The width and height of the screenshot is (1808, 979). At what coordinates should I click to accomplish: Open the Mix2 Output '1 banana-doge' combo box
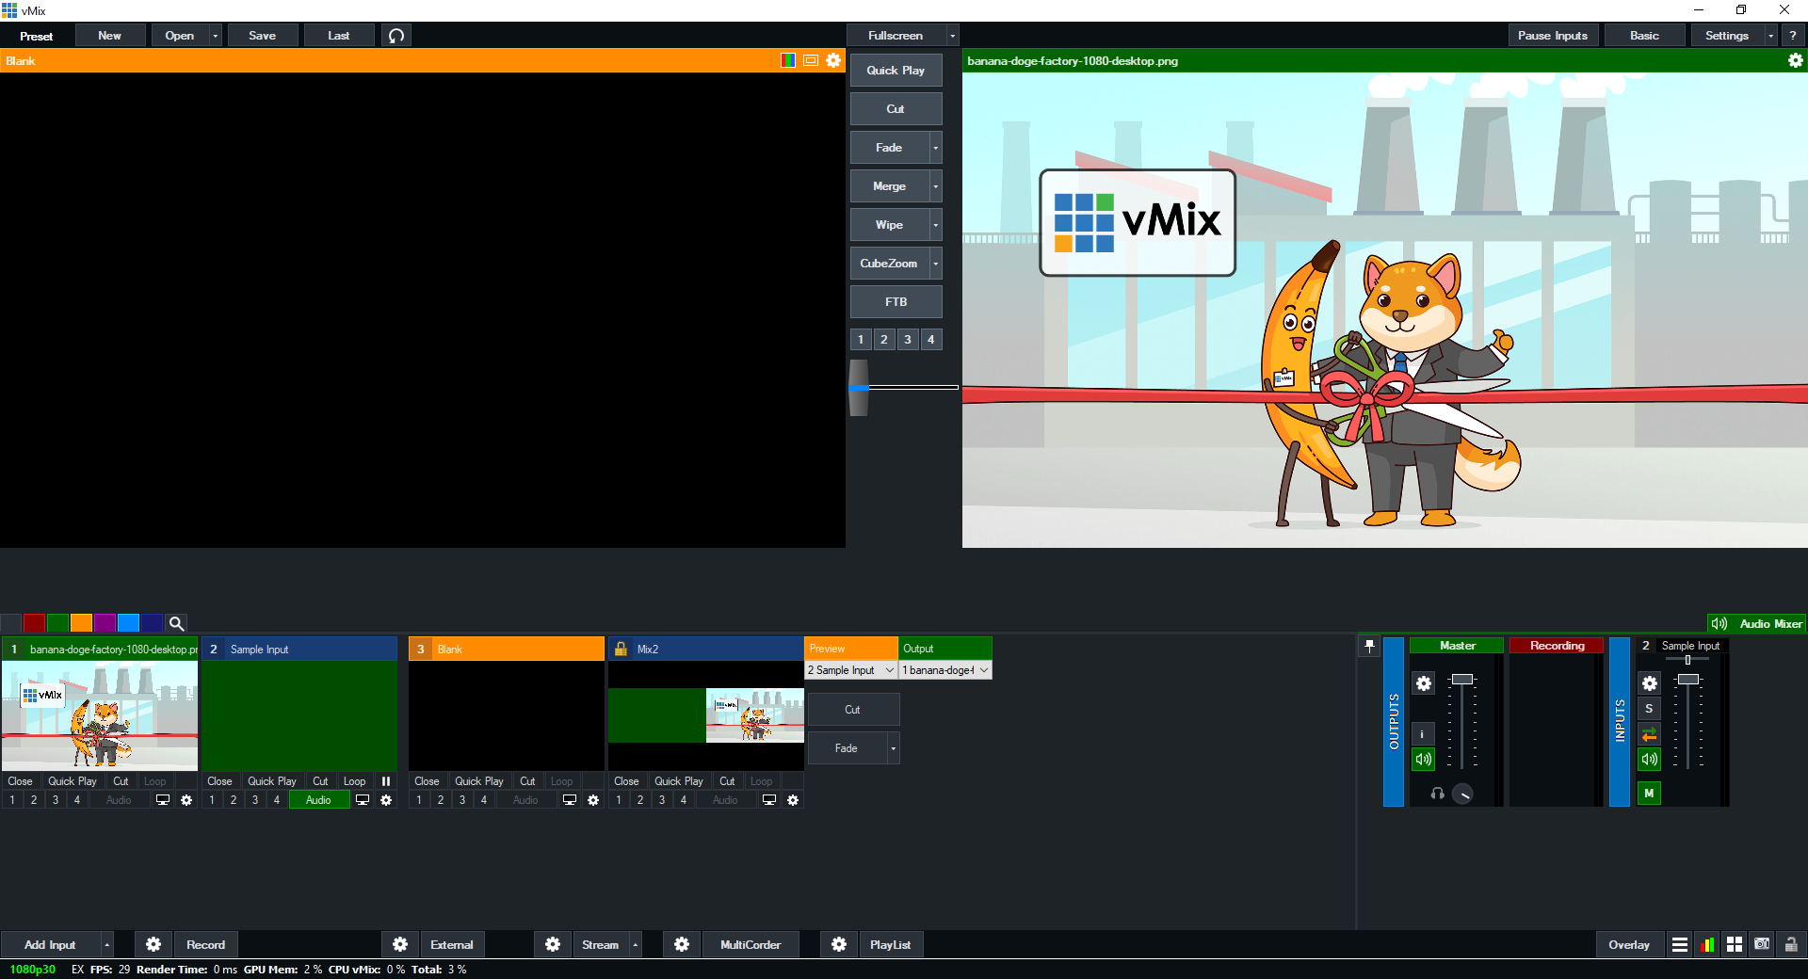pyautogui.click(x=945, y=670)
